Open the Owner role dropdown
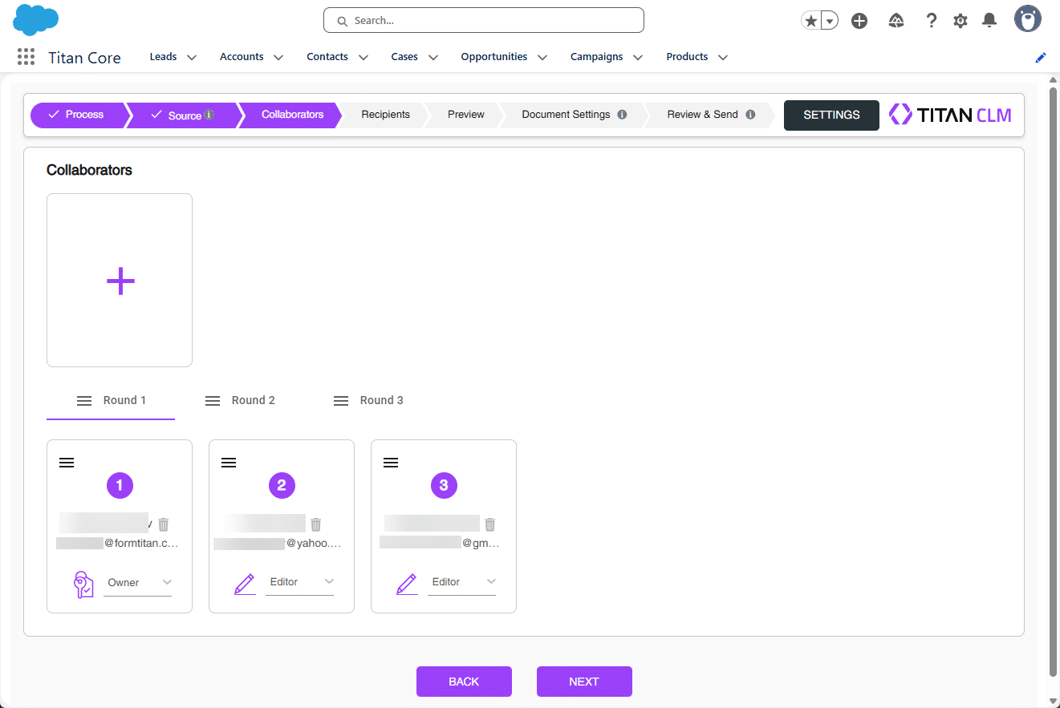Viewport: 1060px width, 708px height. pyautogui.click(x=167, y=582)
